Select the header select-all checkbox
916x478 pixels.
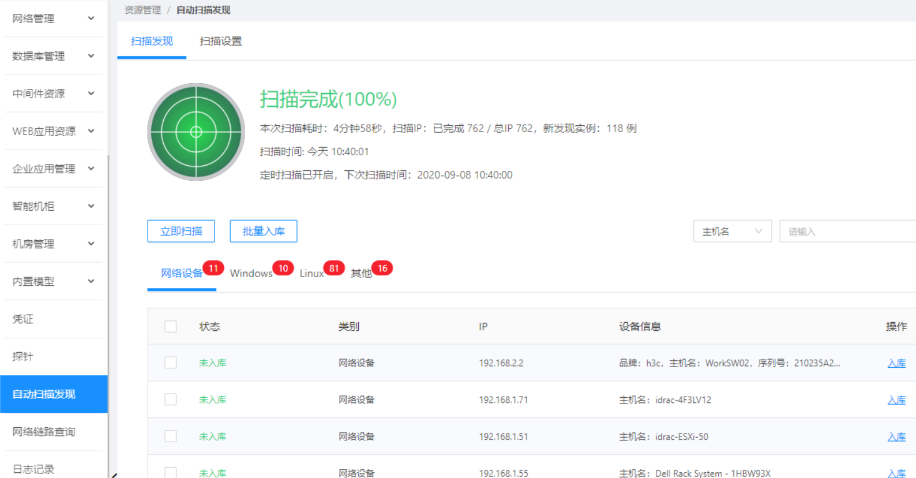(171, 327)
